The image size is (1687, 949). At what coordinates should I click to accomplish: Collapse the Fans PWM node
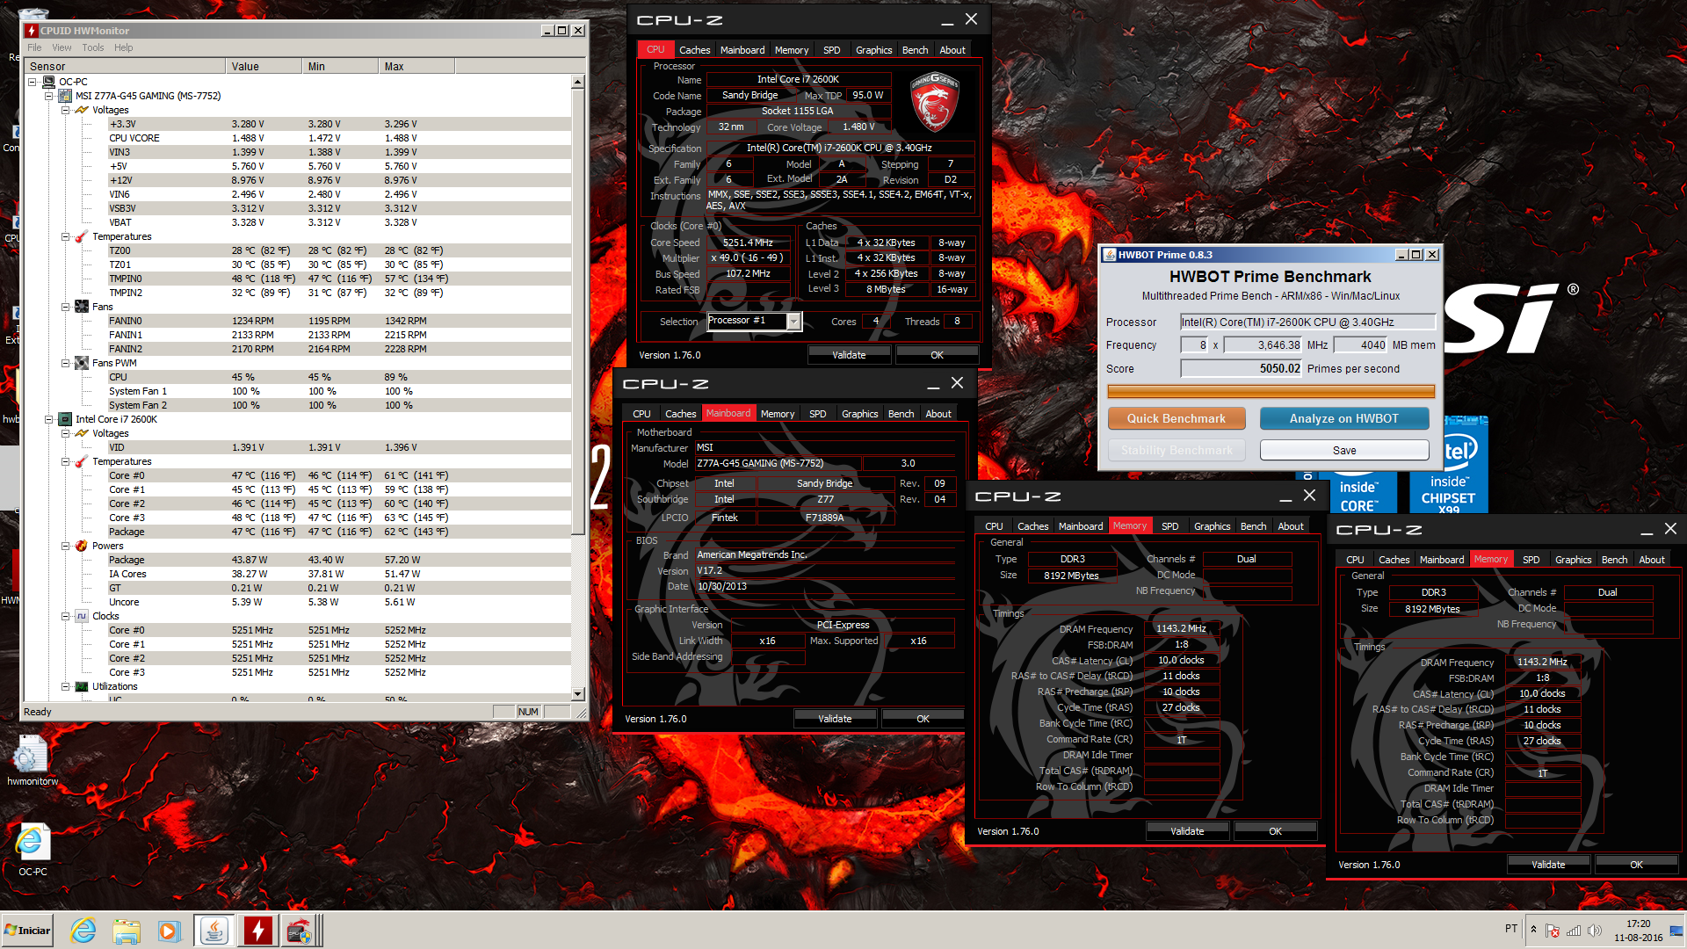coord(65,363)
